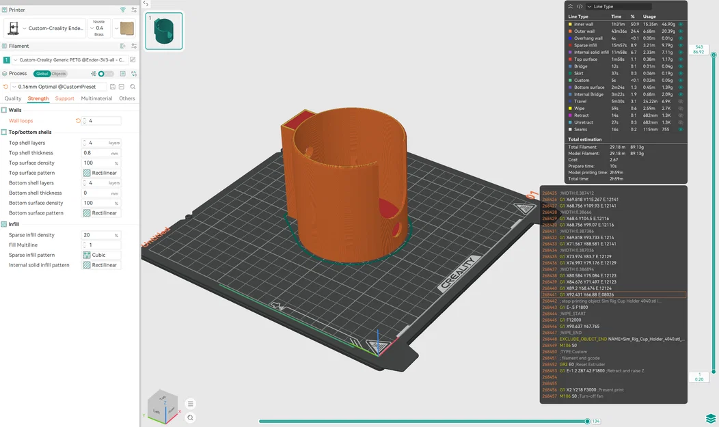This screenshot has height=427, width=719.
Task: Click the compare presets icon in Process header
Action: pos(134,73)
